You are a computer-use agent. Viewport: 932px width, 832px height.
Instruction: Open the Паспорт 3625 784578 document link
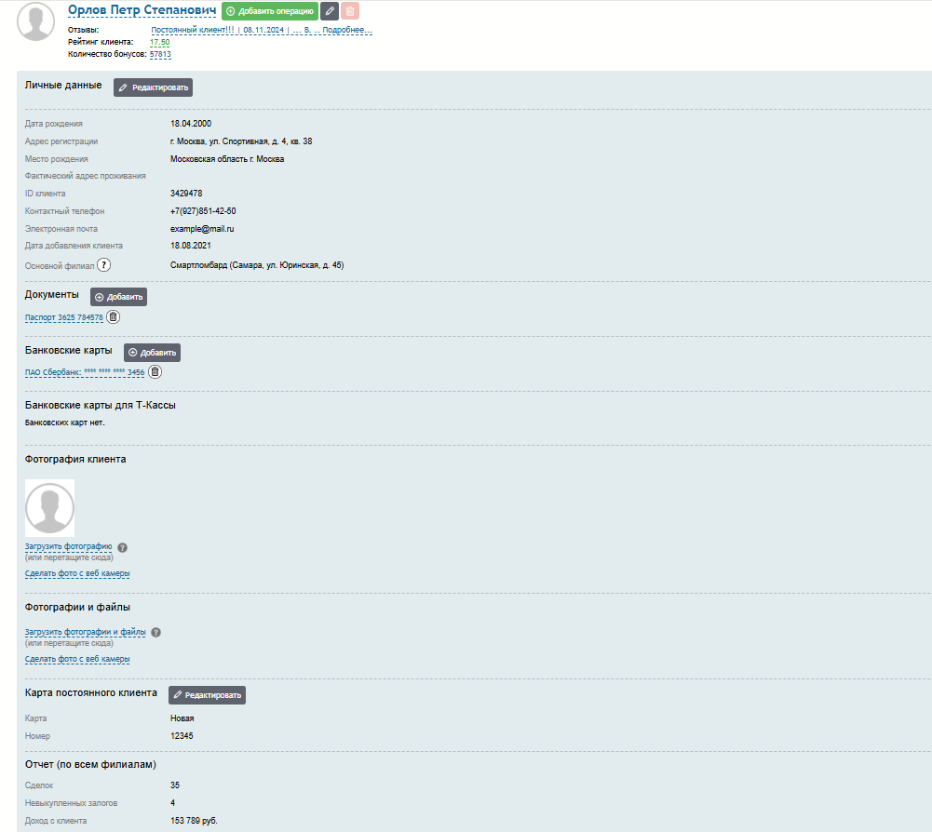[x=63, y=318]
